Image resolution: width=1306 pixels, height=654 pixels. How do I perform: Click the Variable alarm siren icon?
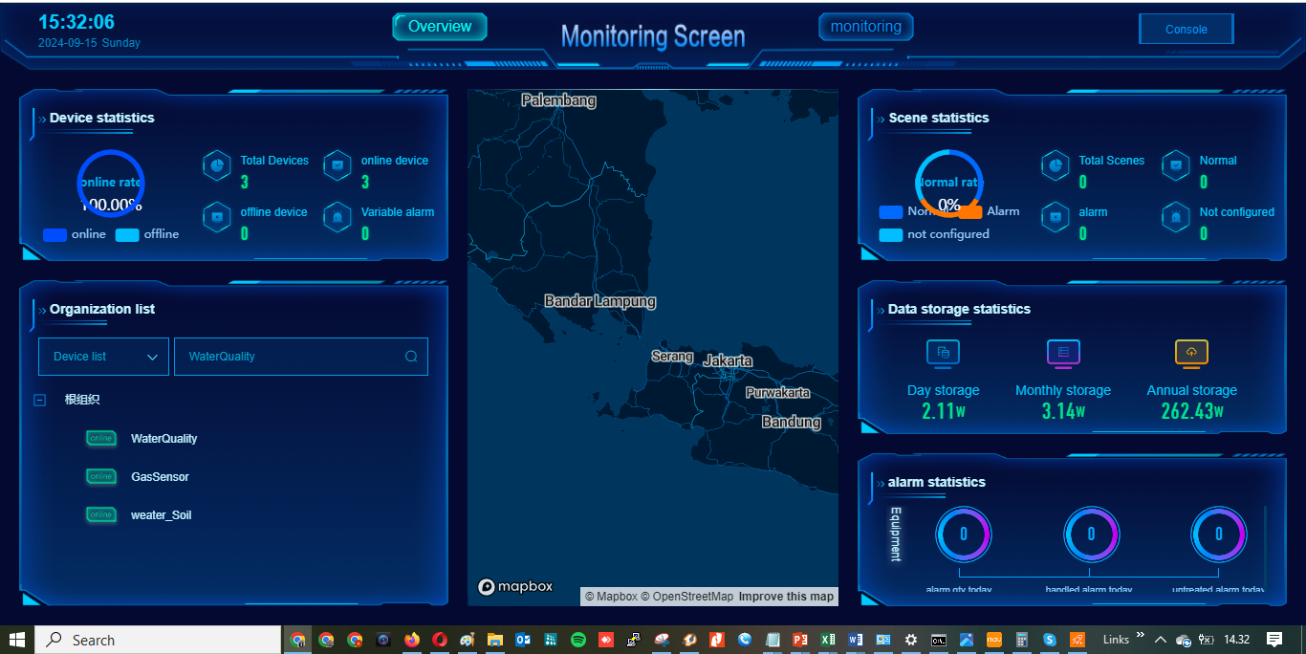(337, 217)
